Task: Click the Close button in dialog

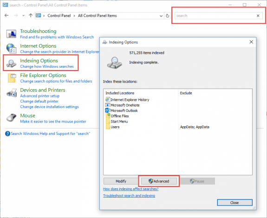Action: (234, 203)
